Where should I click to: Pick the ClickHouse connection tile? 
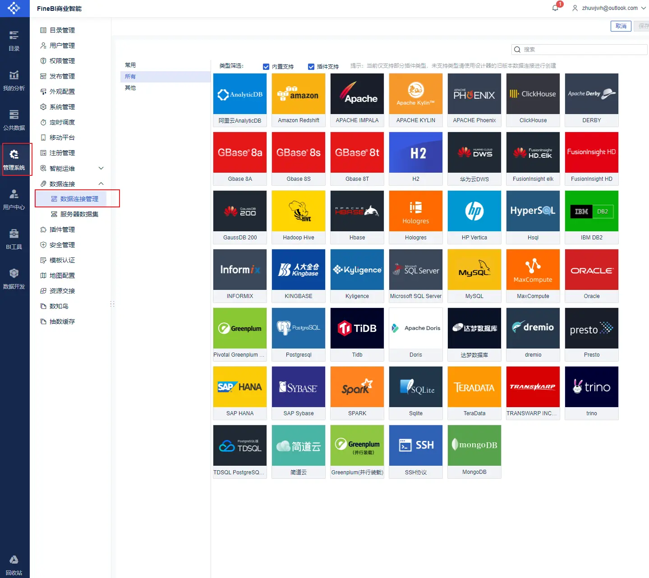pos(533,100)
